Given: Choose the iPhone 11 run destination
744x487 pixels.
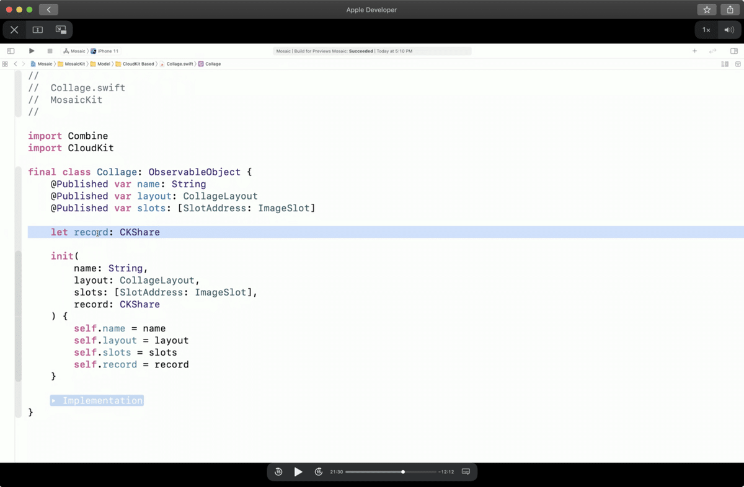Looking at the screenshot, I should coord(105,51).
